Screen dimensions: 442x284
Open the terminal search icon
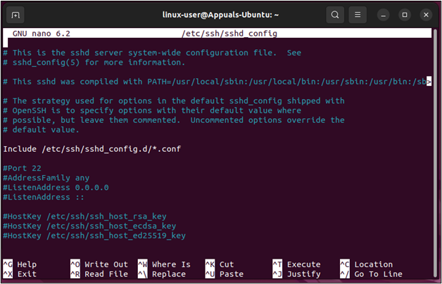click(335, 14)
